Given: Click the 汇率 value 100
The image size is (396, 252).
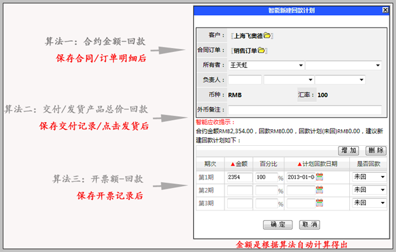Looking at the screenshot, I should (323, 95).
